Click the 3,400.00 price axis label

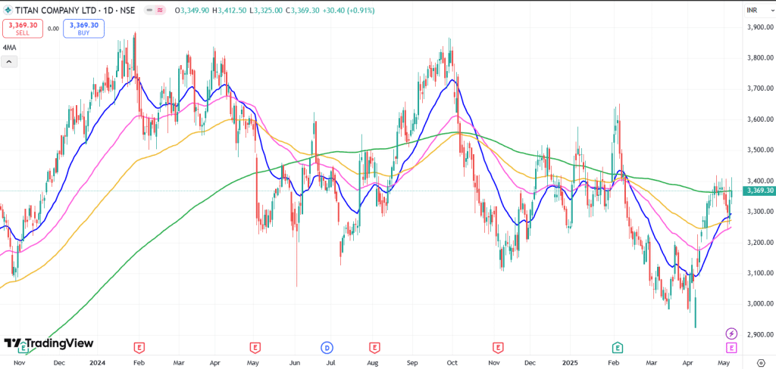pos(759,181)
